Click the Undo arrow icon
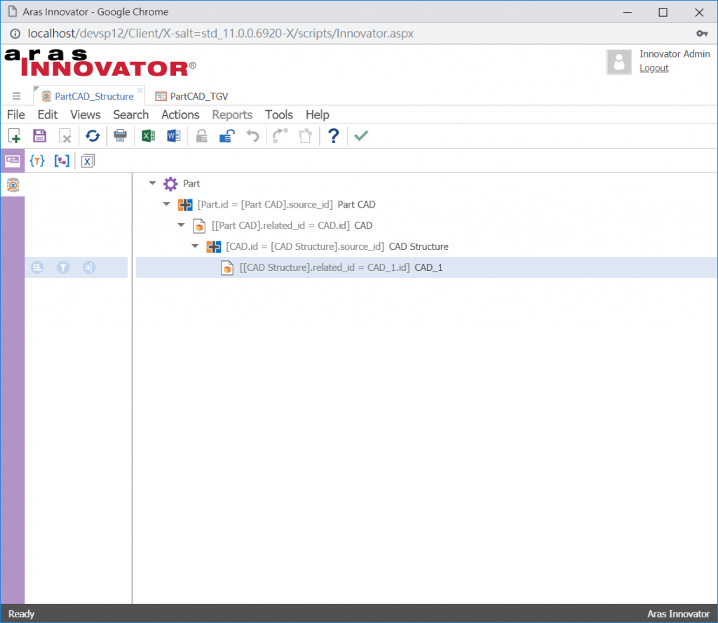The image size is (718, 623). tap(252, 135)
